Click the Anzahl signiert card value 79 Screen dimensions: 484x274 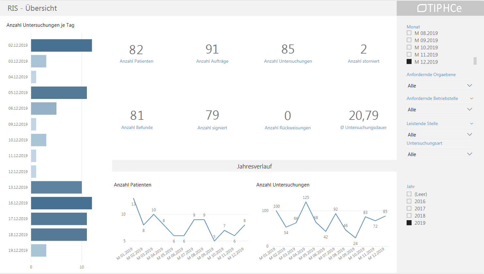coord(212,115)
